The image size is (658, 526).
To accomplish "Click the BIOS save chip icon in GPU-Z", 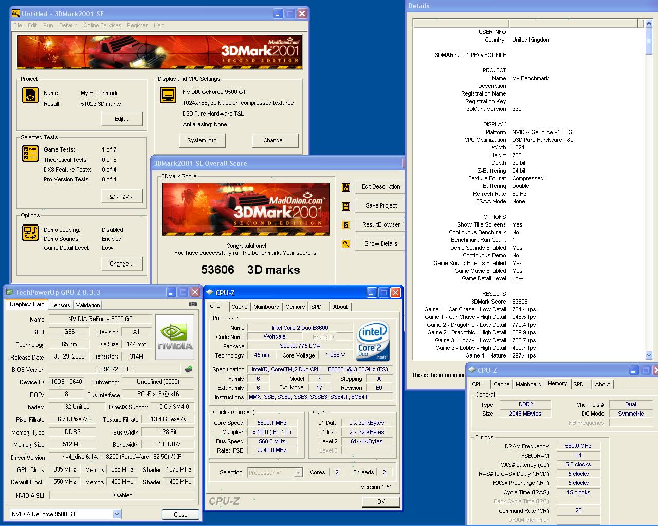I will click(189, 369).
